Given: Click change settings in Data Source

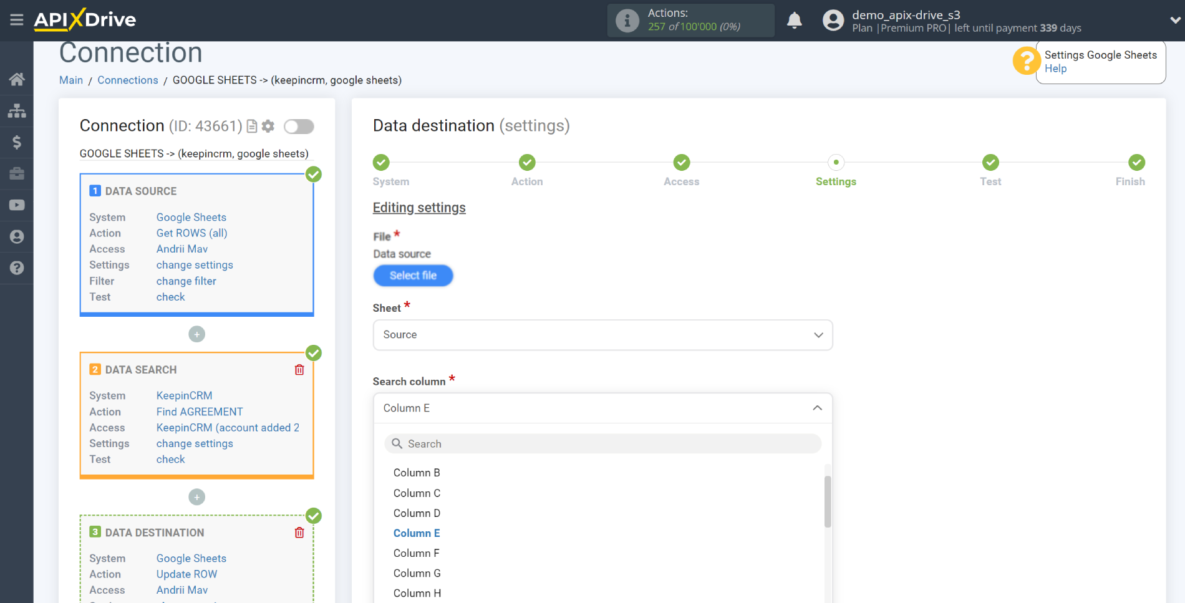Looking at the screenshot, I should (x=195, y=265).
